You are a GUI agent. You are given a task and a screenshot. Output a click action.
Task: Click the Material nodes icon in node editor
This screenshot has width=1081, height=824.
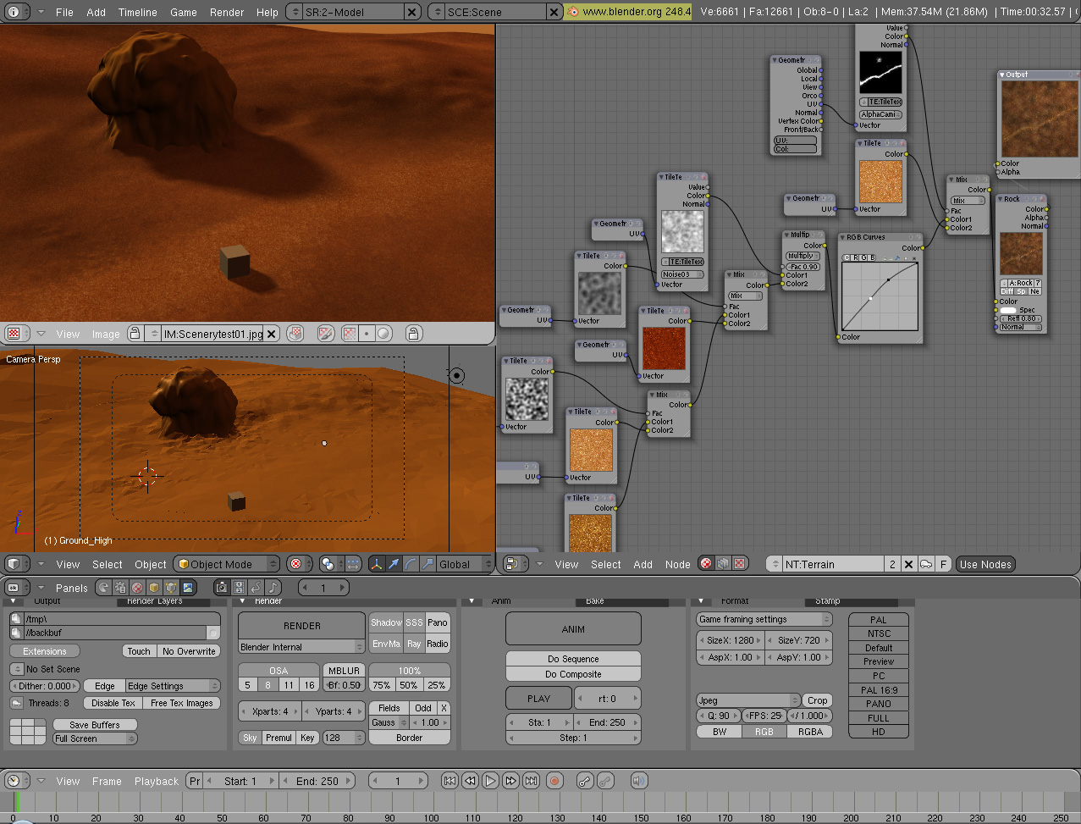tap(706, 564)
